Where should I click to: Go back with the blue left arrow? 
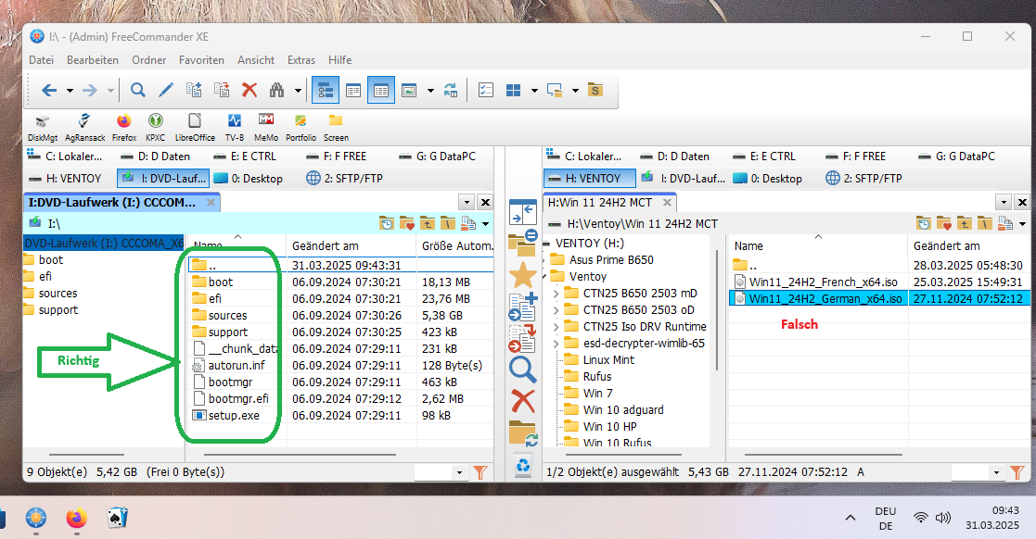coord(49,91)
